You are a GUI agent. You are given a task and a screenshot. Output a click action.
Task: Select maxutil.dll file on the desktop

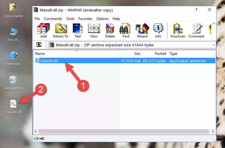(13, 107)
